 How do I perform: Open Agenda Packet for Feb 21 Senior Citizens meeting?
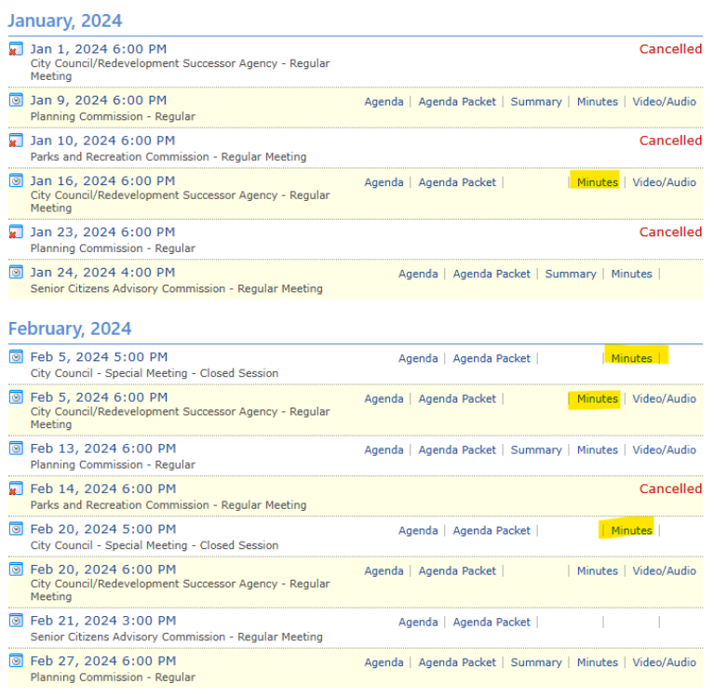tap(492, 622)
